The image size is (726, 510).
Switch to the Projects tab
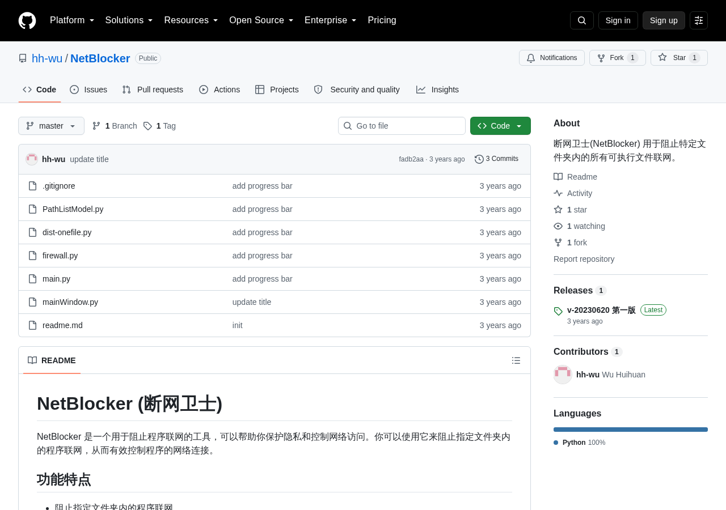(x=277, y=90)
